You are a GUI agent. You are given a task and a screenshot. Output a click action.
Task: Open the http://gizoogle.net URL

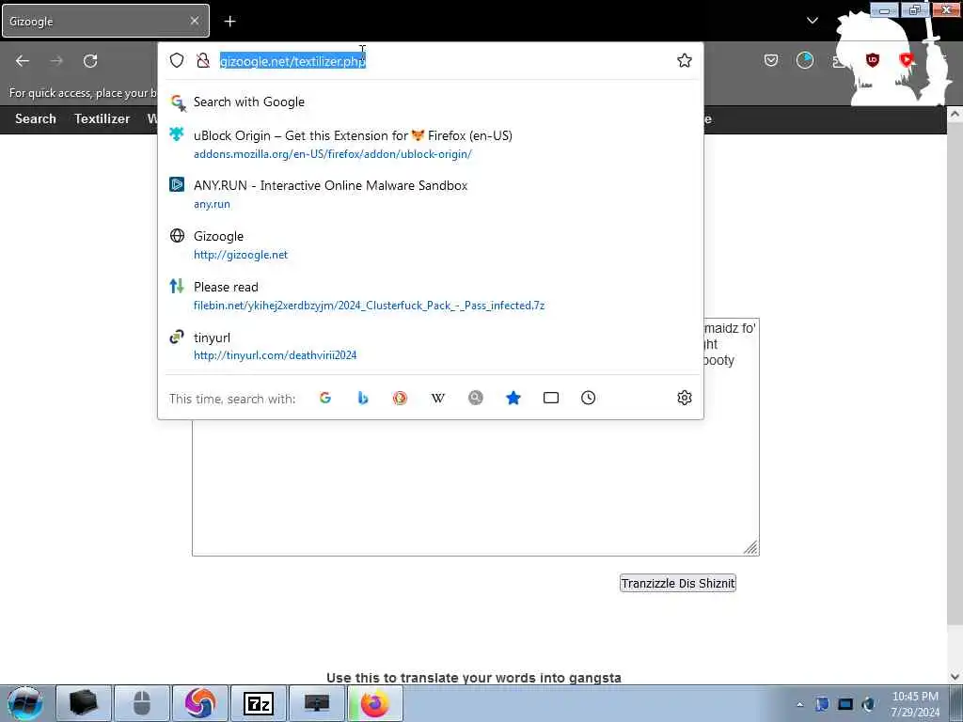tap(241, 255)
